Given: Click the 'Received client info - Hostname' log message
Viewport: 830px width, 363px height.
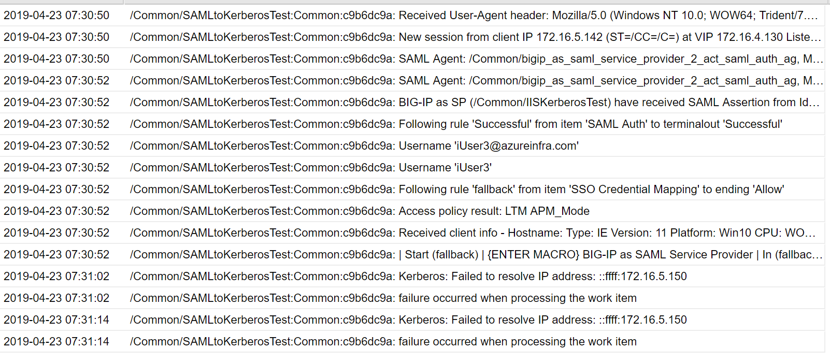Looking at the screenshot, I should [x=473, y=233].
